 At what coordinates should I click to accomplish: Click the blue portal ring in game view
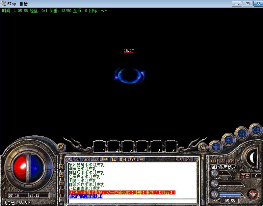click(x=129, y=76)
